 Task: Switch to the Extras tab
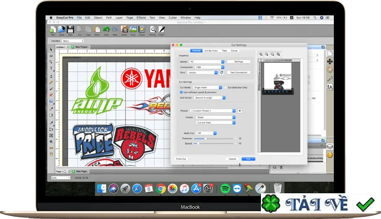(x=234, y=50)
